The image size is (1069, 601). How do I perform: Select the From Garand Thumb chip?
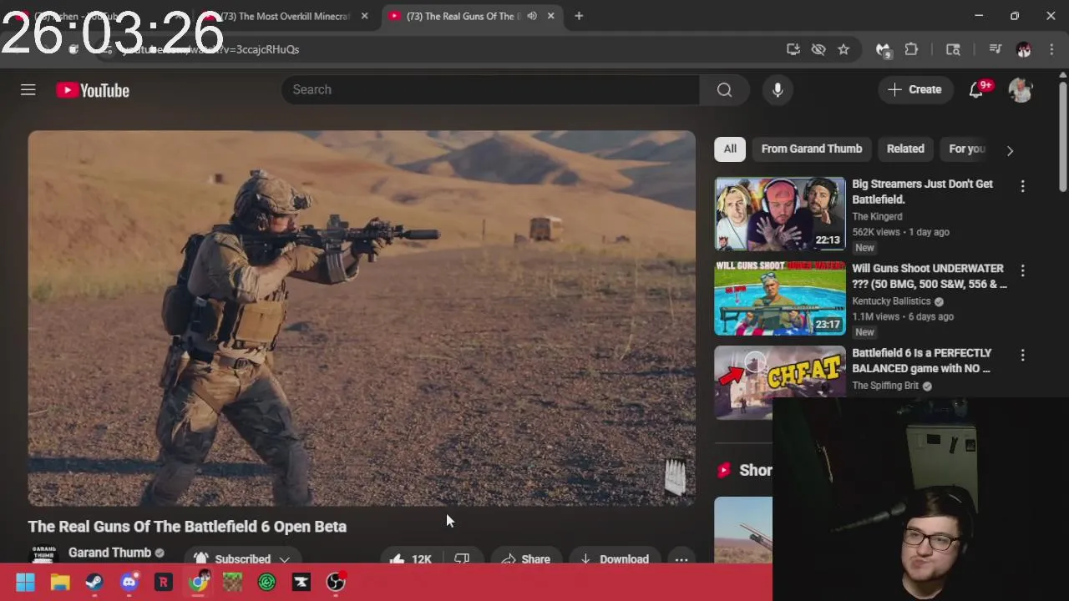pyautogui.click(x=812, y=149)
